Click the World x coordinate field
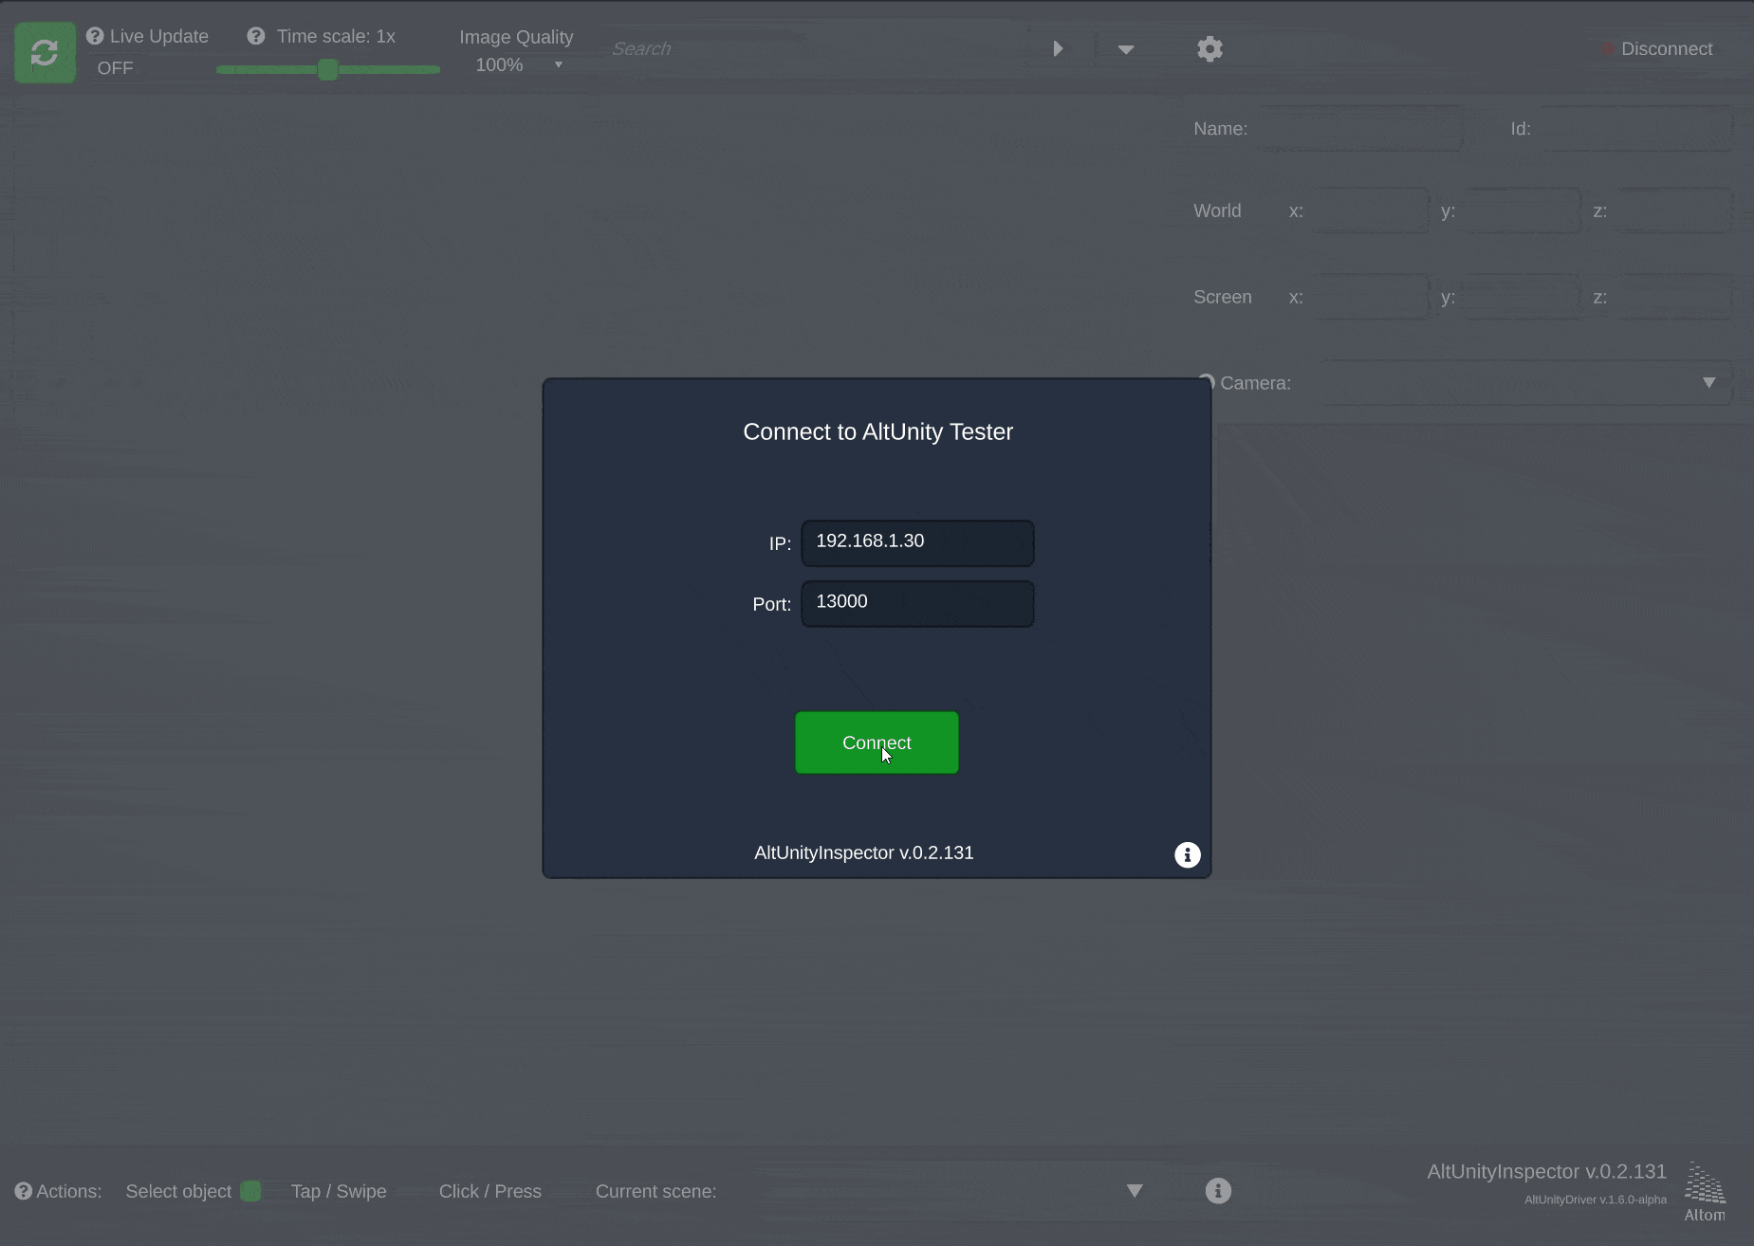 [x=1373, y=211]
